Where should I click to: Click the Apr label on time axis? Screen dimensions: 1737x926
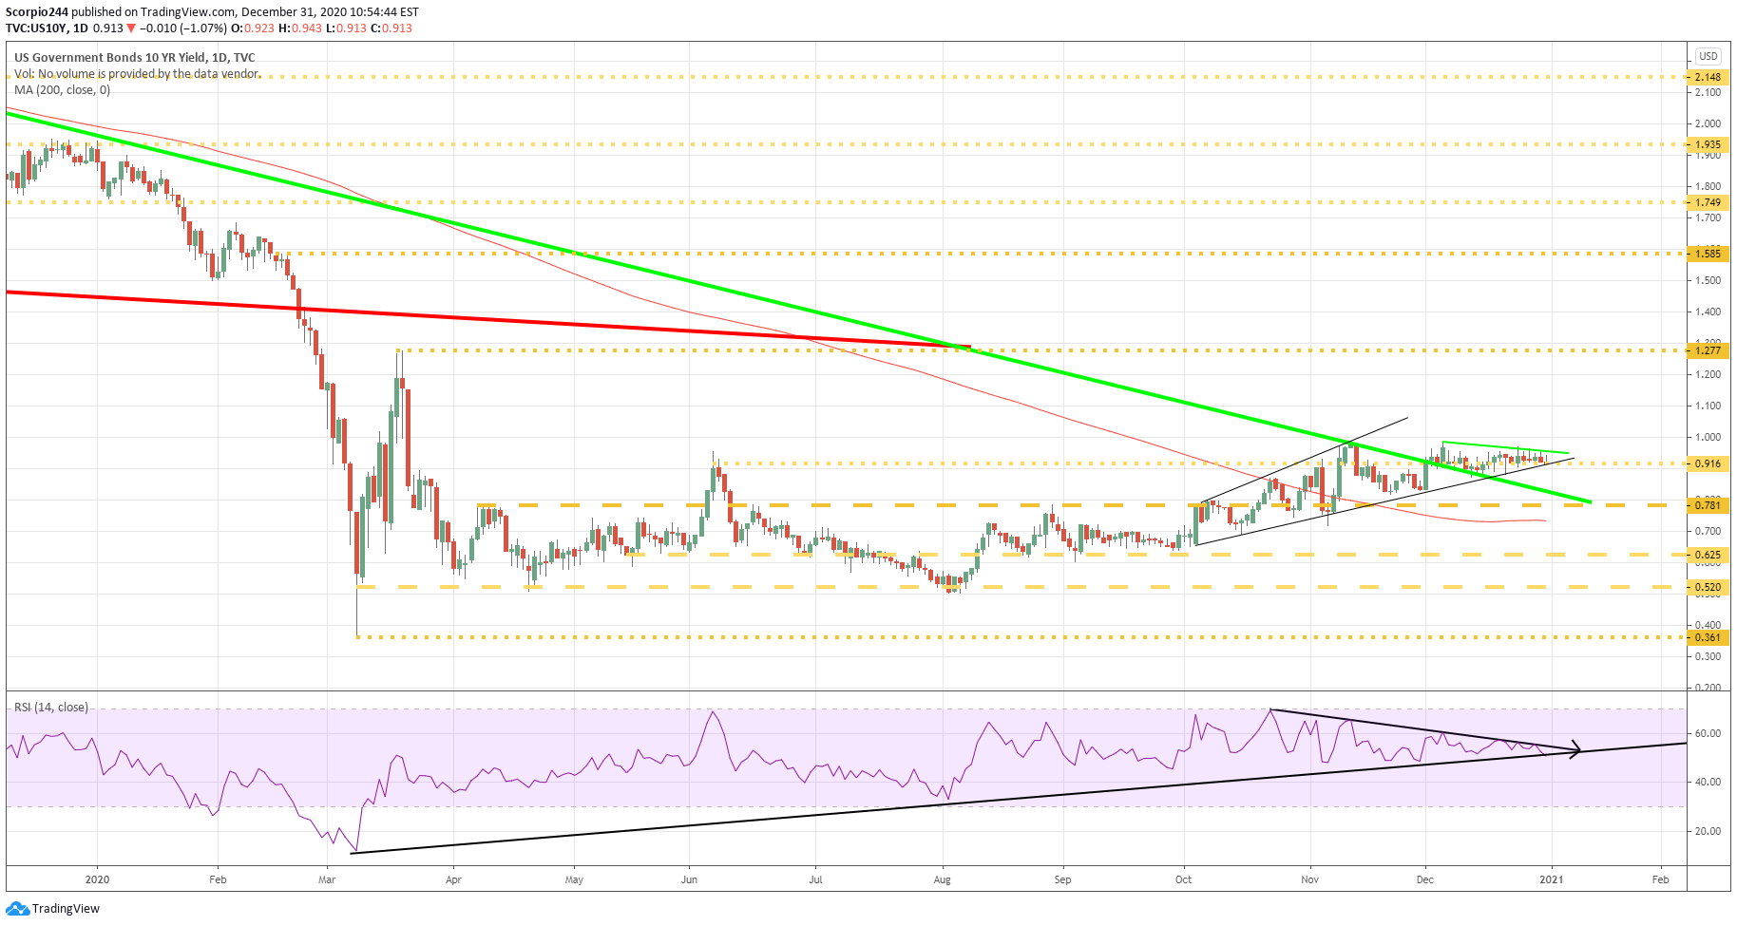tap(453, 879)
